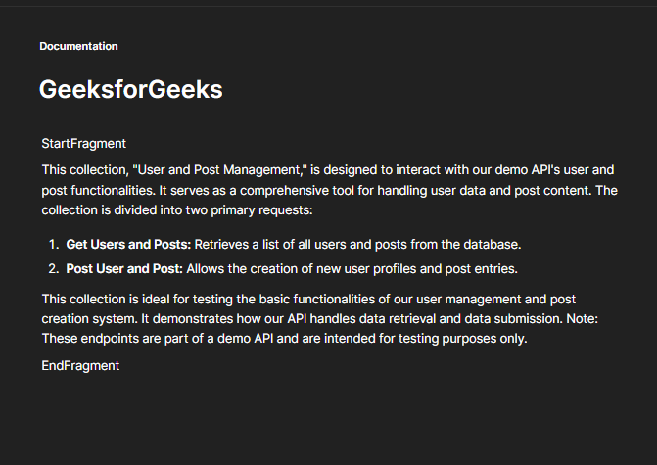This screenshot has height=465, width=657.
Task: Click the list number 1 marker
Action: coord(52,244)
